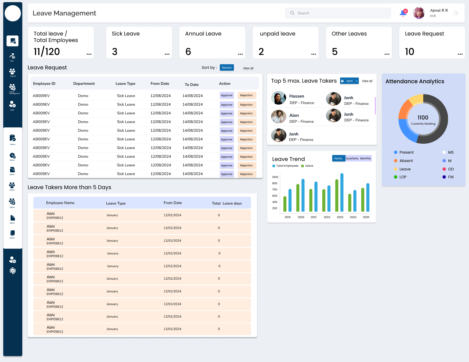
Task: Switch Leave Trend to Monthly tab
Action: (x=365, y=159)
